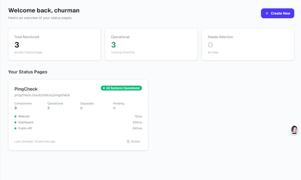
Task: Click the 'running smoothly' caption
Action: [123, 52]
